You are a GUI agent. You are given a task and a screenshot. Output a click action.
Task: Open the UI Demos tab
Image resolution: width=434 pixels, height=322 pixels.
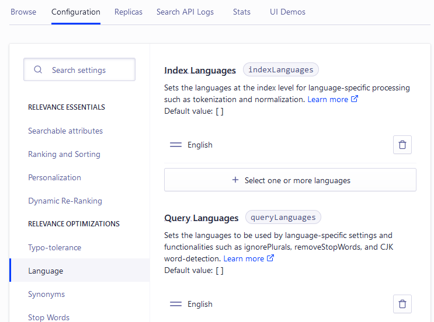click(x=287, y=12)
